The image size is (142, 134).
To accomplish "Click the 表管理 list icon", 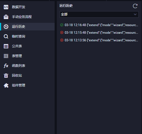I will click(x=6, y=56).
